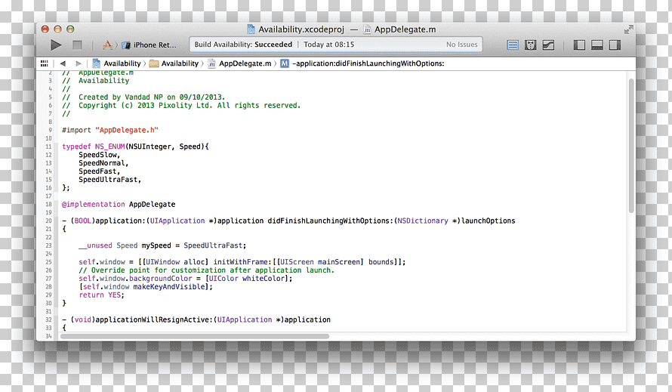Click the Created by Vandad NP comment
672x392 pixels.
pos(143,97)
